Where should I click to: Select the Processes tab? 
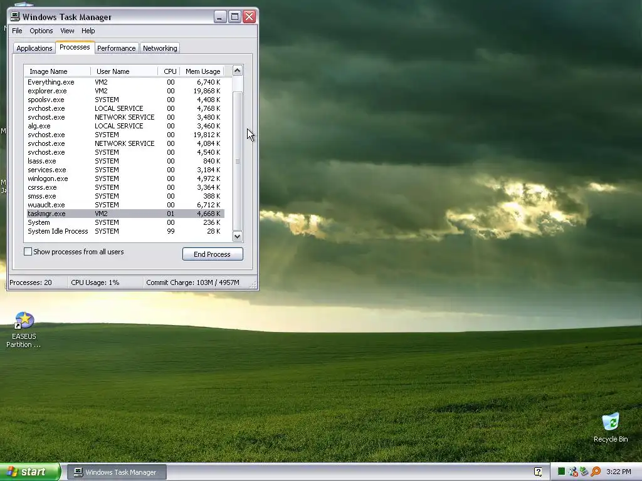click(x=75, y=47)
